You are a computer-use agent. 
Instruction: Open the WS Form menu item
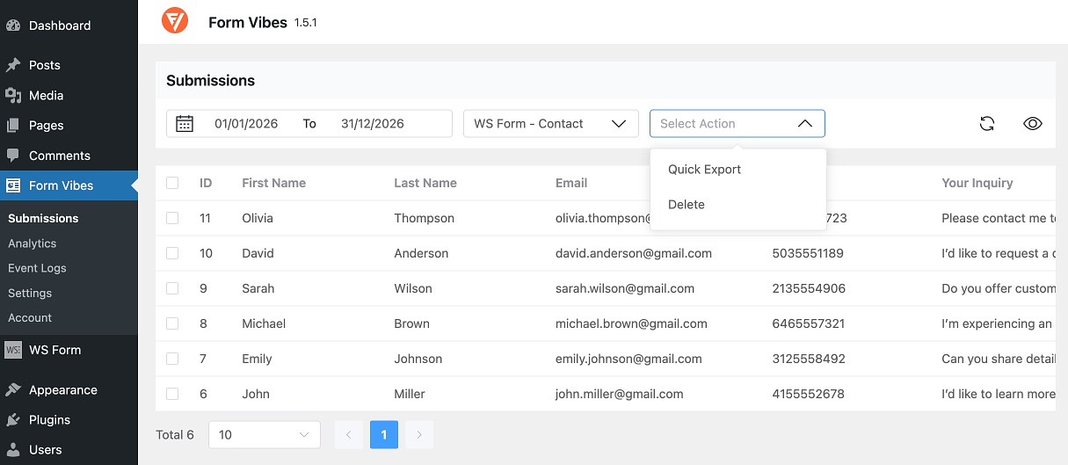(x=69, y=350)
